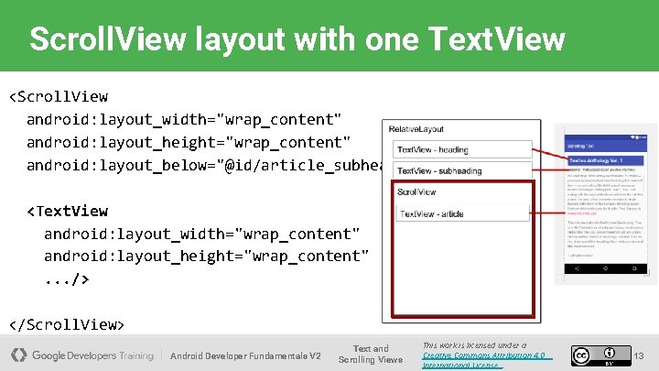Click the phone's blue app title bar
The image size is (659, 371).
(x=605, y=146)
